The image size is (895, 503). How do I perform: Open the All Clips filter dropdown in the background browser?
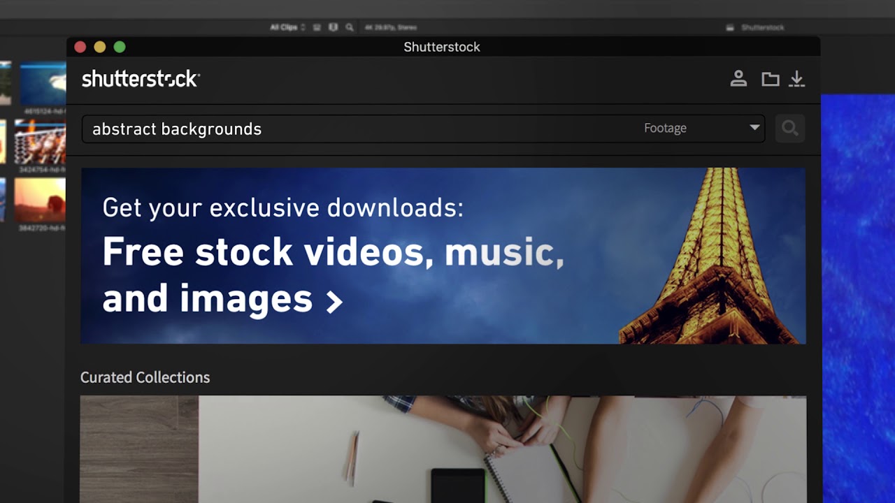pos(288,27)
